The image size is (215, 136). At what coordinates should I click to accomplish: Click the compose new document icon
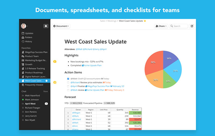pos(192,26)
